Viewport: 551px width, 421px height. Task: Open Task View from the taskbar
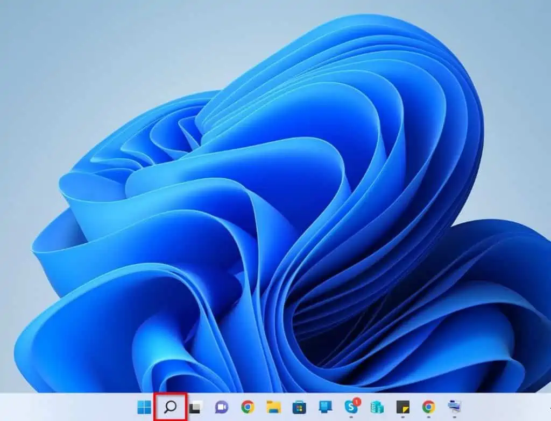[x=195, y=407]
